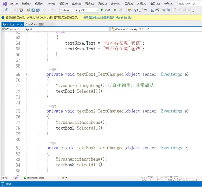
Task: Click the green 启动 start button
Action: click(x=105, y=10)
